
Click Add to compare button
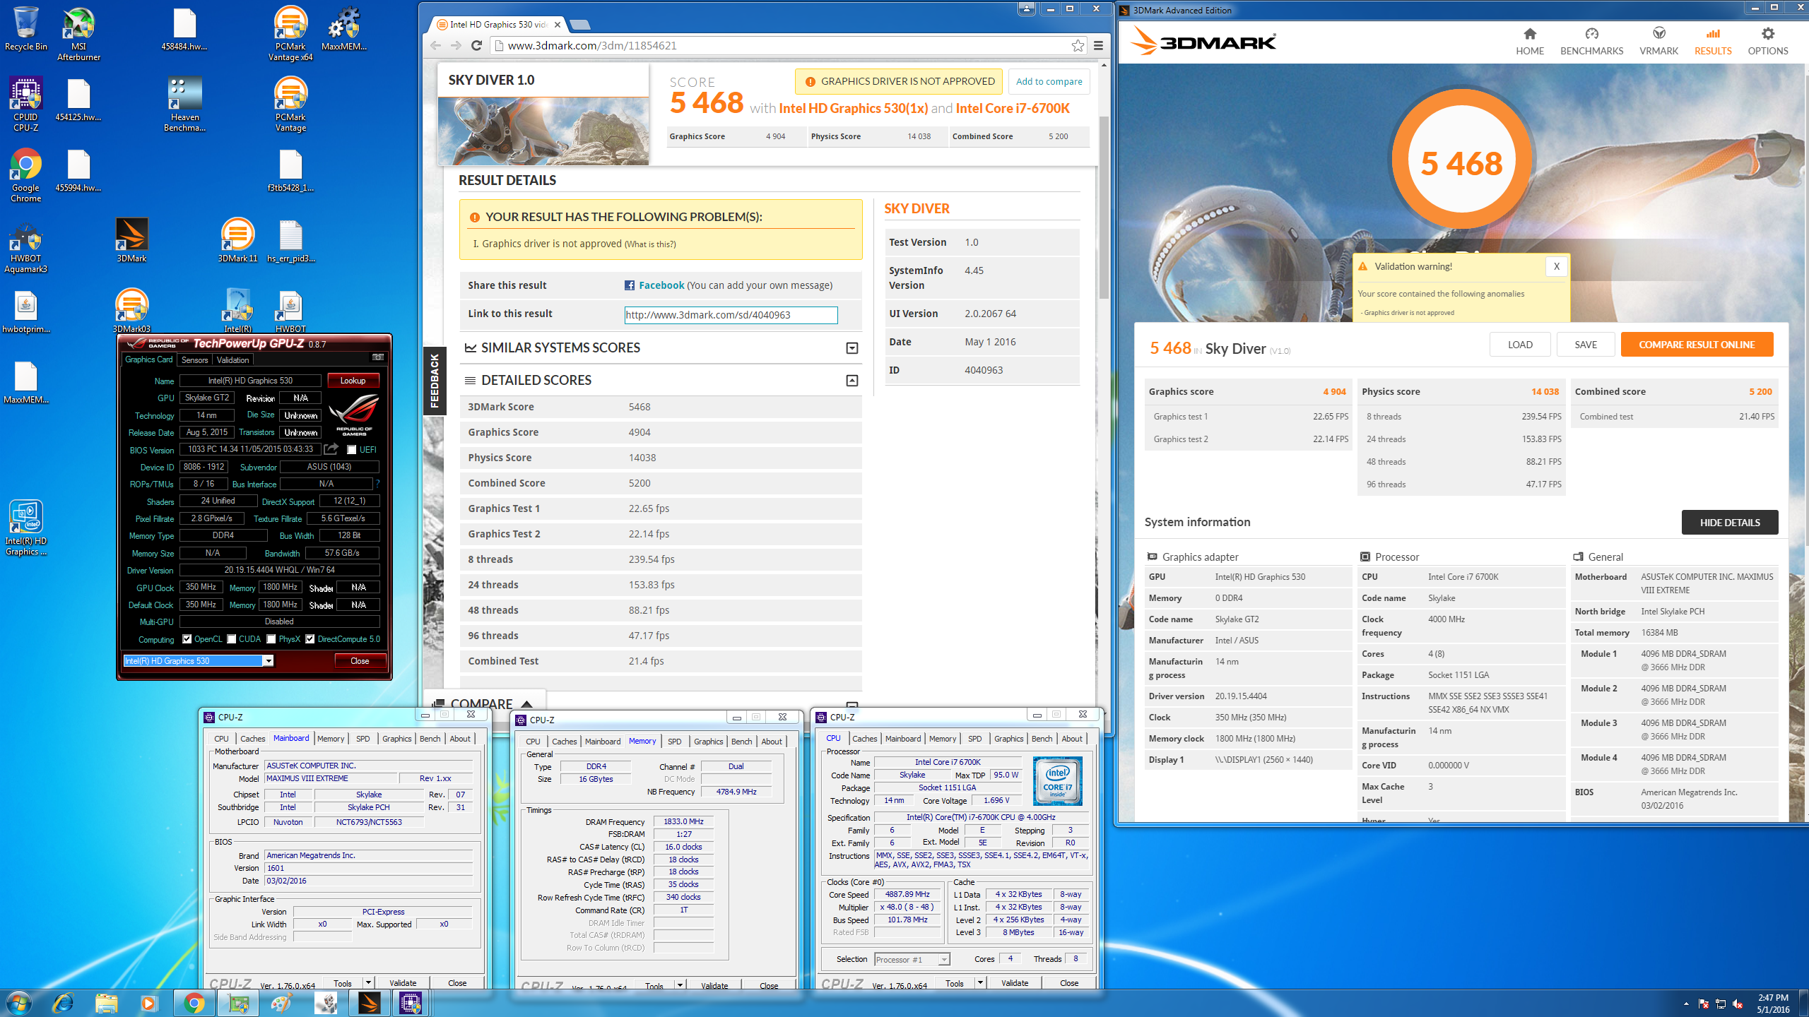(1049, 81)
